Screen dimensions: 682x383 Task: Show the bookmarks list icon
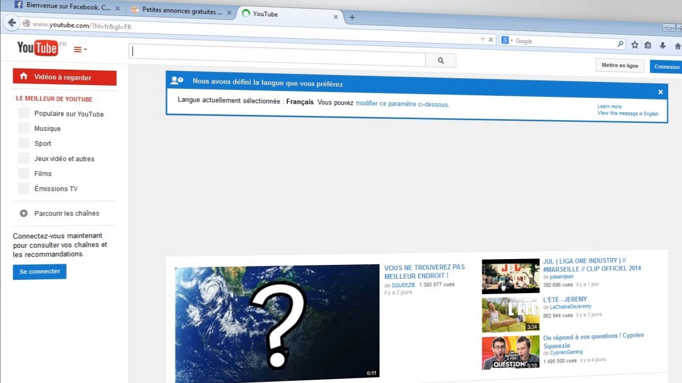(648, 46)
